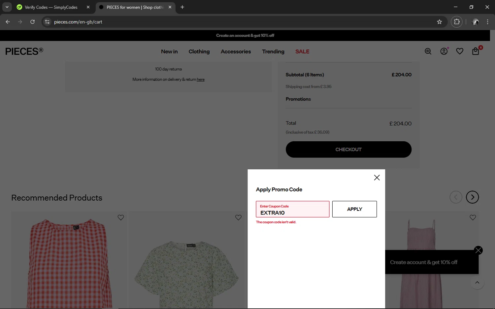Click the PIECES logo
The height and width of the screenshot is (309, 495).
[24, 51]
